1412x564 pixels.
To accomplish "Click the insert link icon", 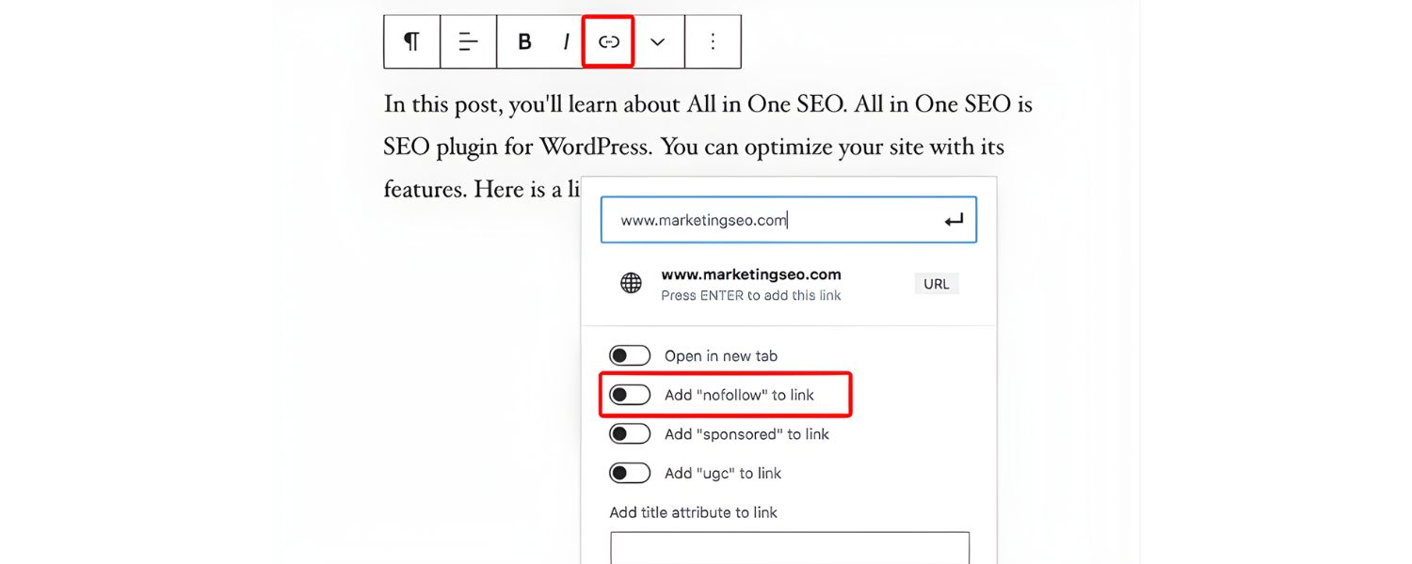I will (x=608, y=41).
